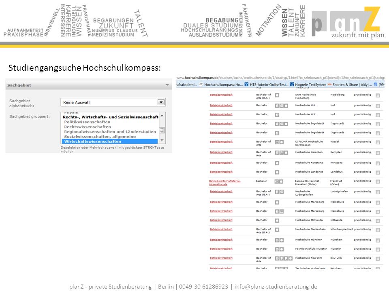Click the planZ logo in the header
This screenshot has width=389, height=291.
click(348, 23)
